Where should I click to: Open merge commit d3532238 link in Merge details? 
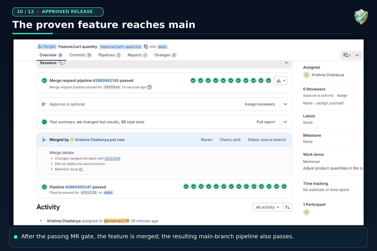pyautogui.click(x=112, y=158)
